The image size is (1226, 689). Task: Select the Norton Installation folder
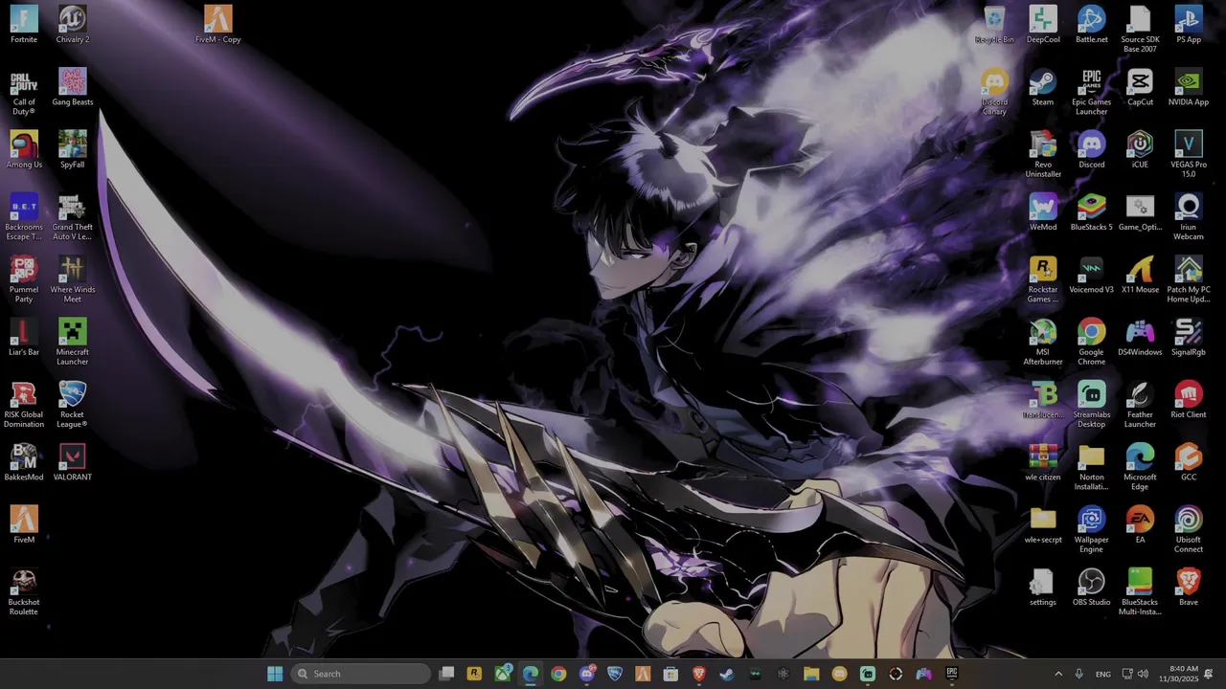click(1092, 467)
